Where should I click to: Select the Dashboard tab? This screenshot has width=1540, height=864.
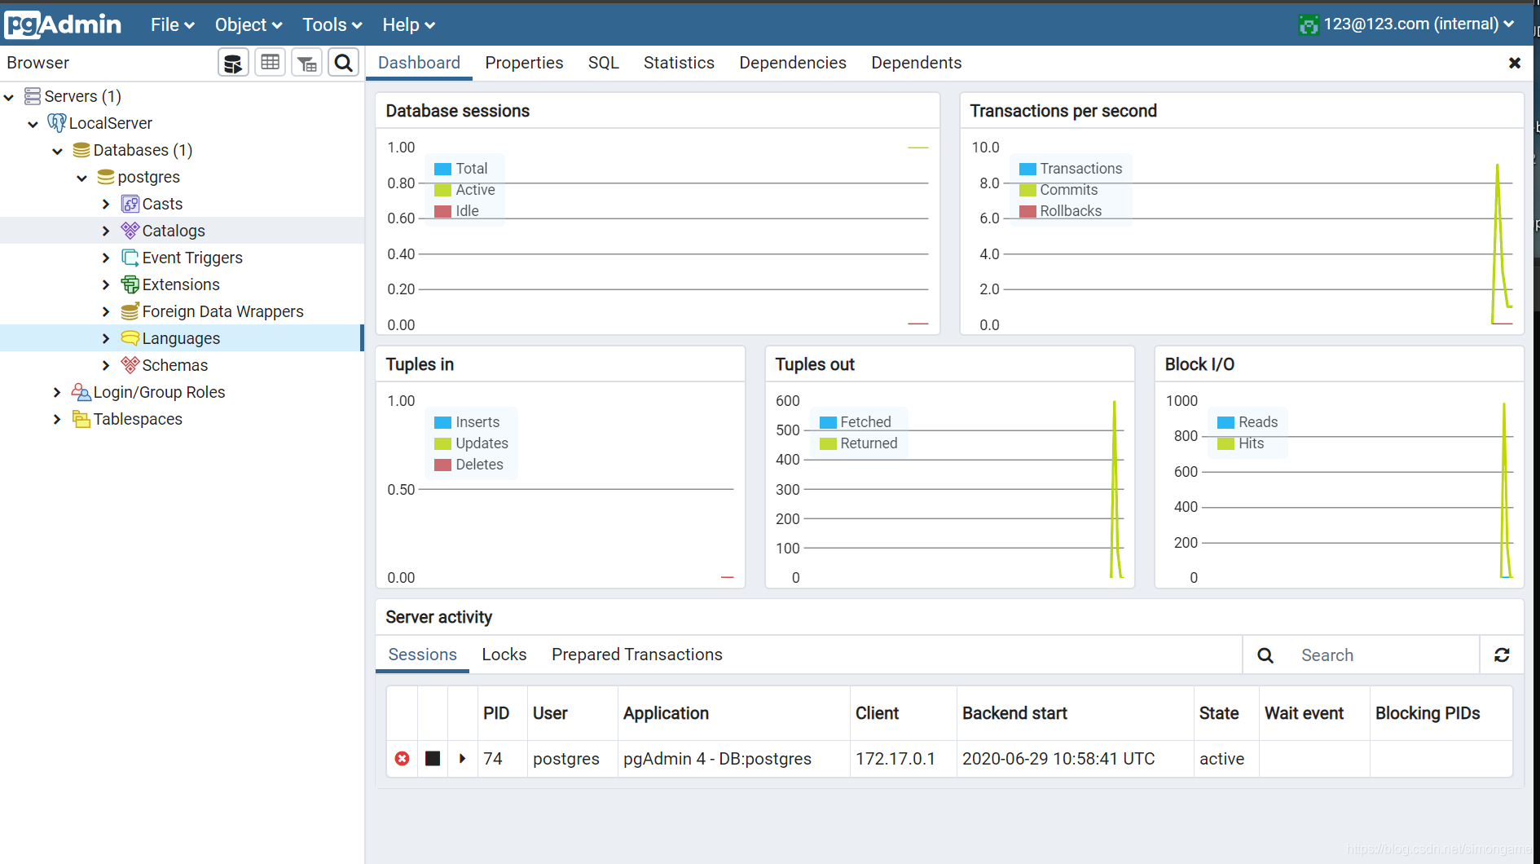click(419, 63)
